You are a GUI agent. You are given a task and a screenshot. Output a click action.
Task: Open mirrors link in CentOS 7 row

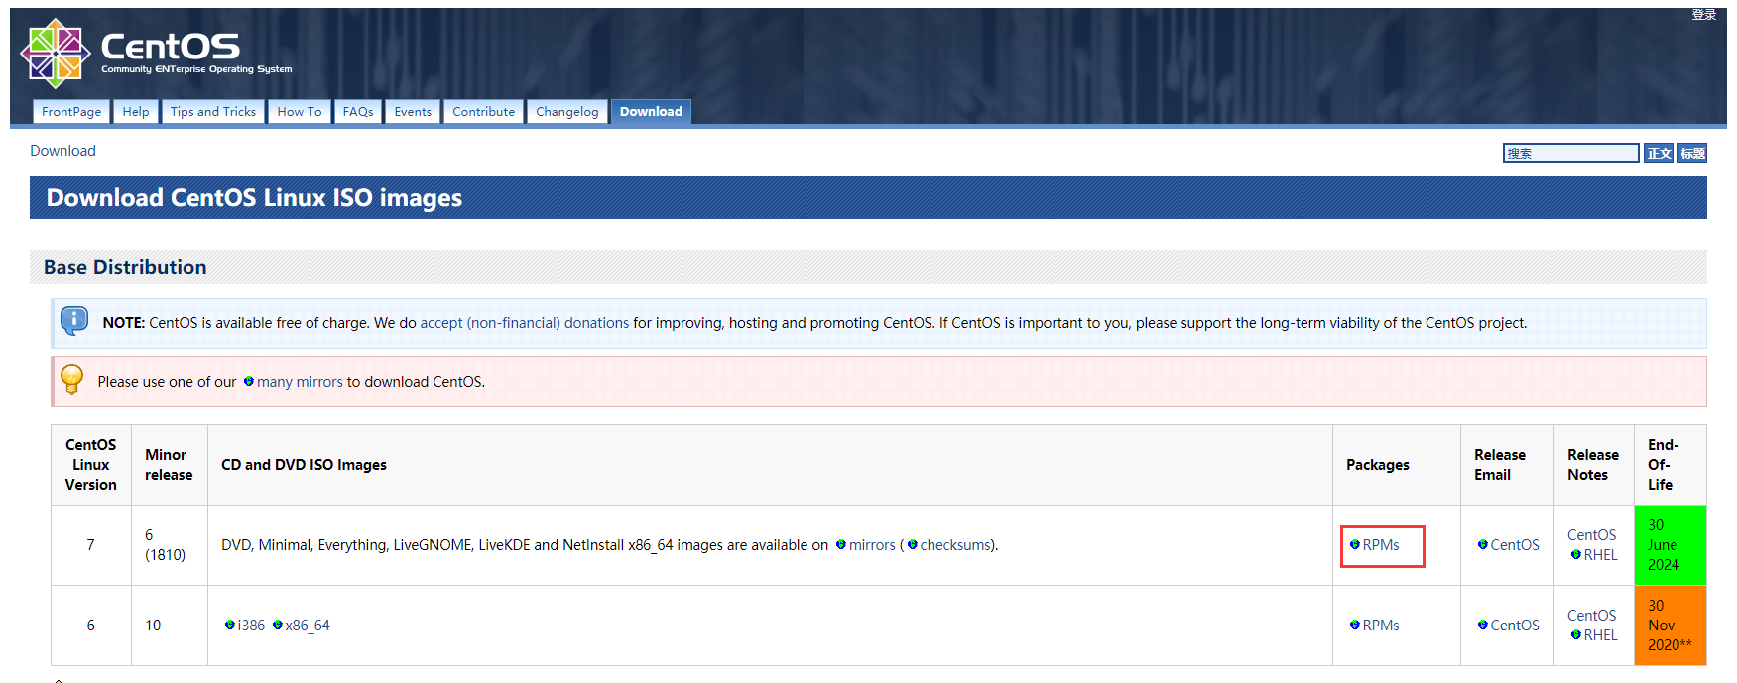pos(872,545)
